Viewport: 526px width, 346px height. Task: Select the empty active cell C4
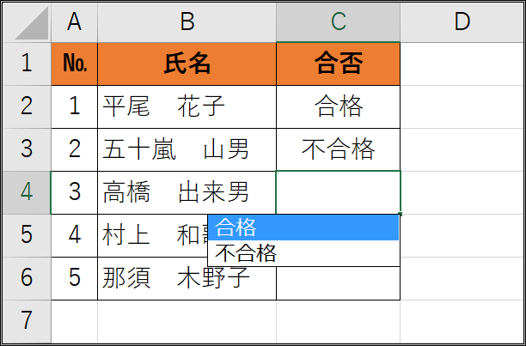coord(338,192)
